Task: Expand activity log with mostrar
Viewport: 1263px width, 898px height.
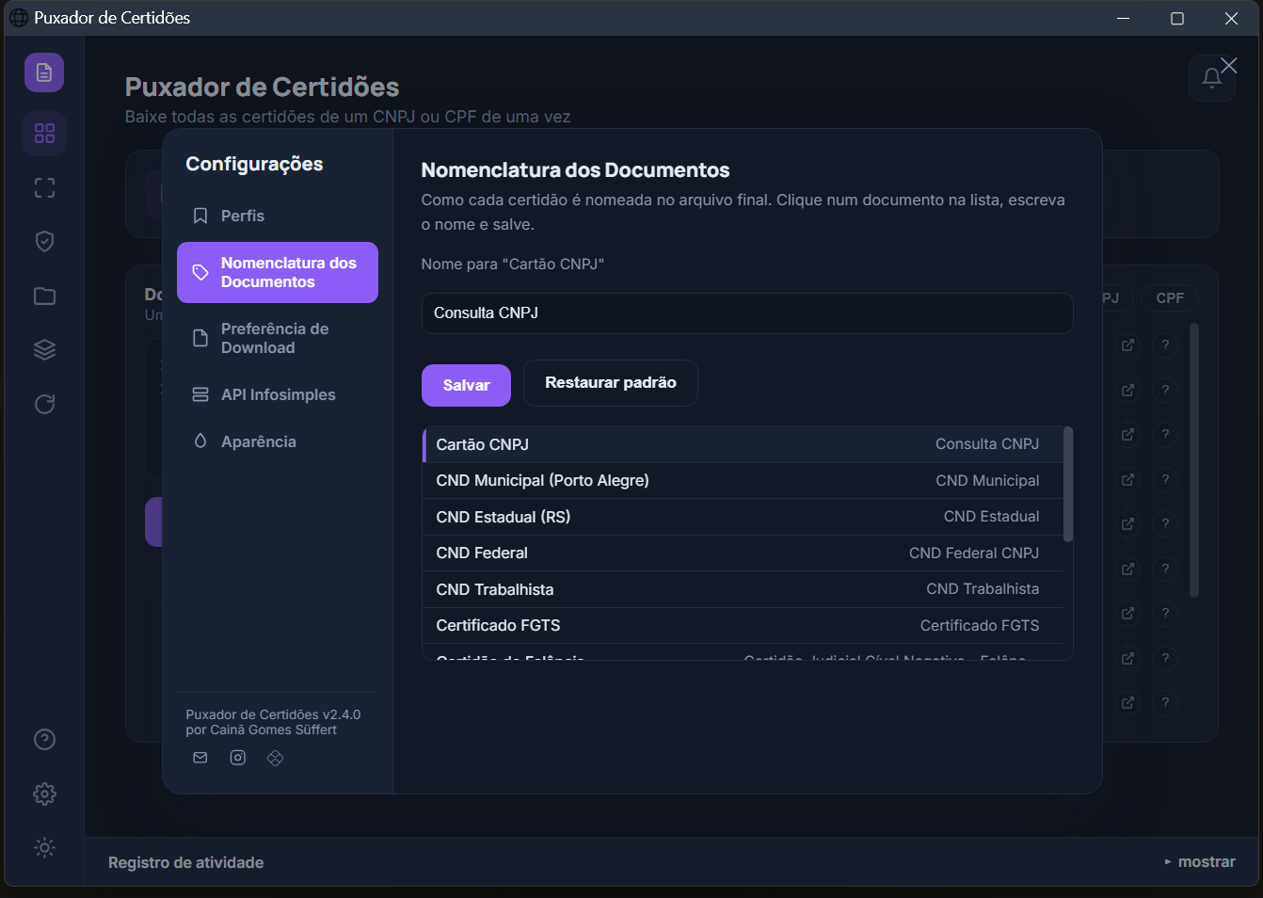Action: click(1200, 862)
